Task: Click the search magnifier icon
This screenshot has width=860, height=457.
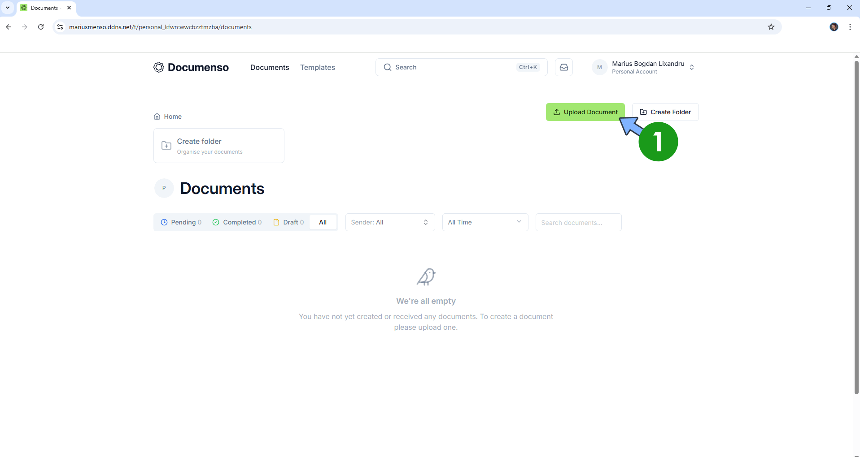Action: click(x=387, y=67)
